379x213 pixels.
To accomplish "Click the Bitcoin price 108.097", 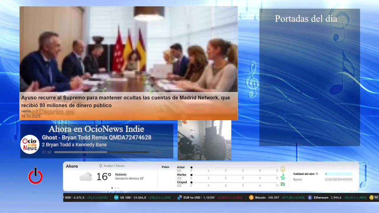I will tap(273, 198).
